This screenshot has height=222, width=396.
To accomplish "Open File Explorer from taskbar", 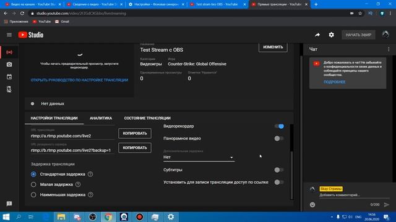I will point(61,216).
